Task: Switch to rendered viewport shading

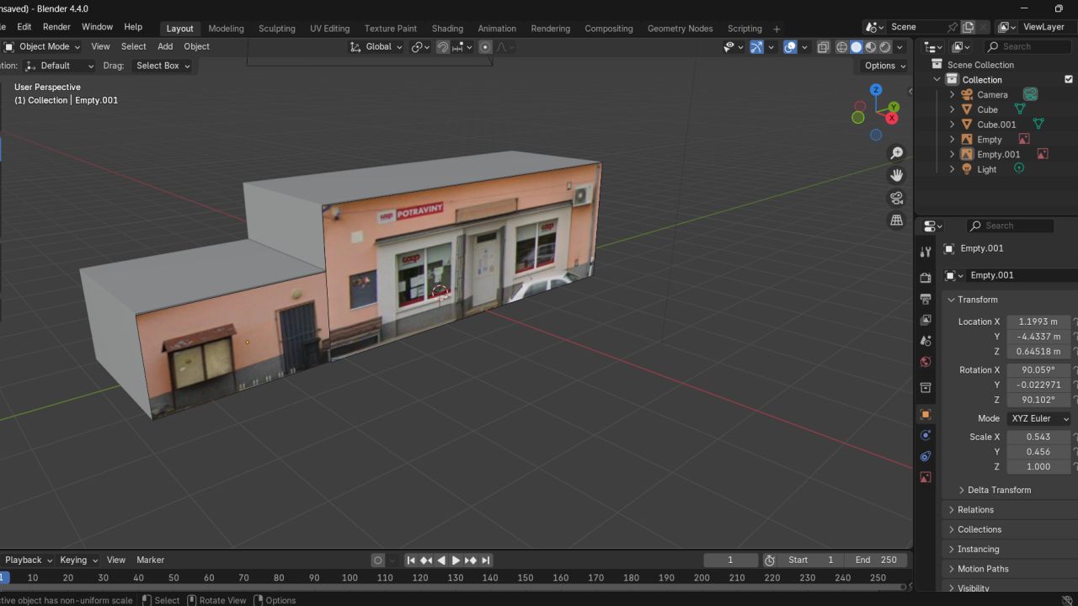Action: pos(885,47)
